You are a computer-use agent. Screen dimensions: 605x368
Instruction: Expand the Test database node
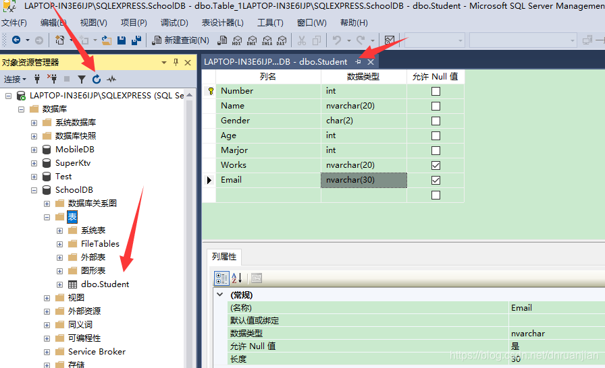(x=34, y=177)
